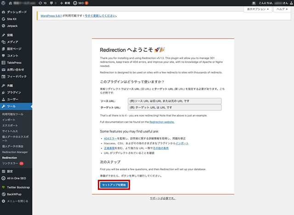Click the 固定ページ pages icon
This screenshot has height=215, width=294.
(x=3, y=48)
